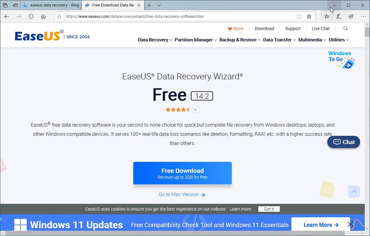Open Live Chat from top bar
370x236 pixels.
[x=321, y=29]
